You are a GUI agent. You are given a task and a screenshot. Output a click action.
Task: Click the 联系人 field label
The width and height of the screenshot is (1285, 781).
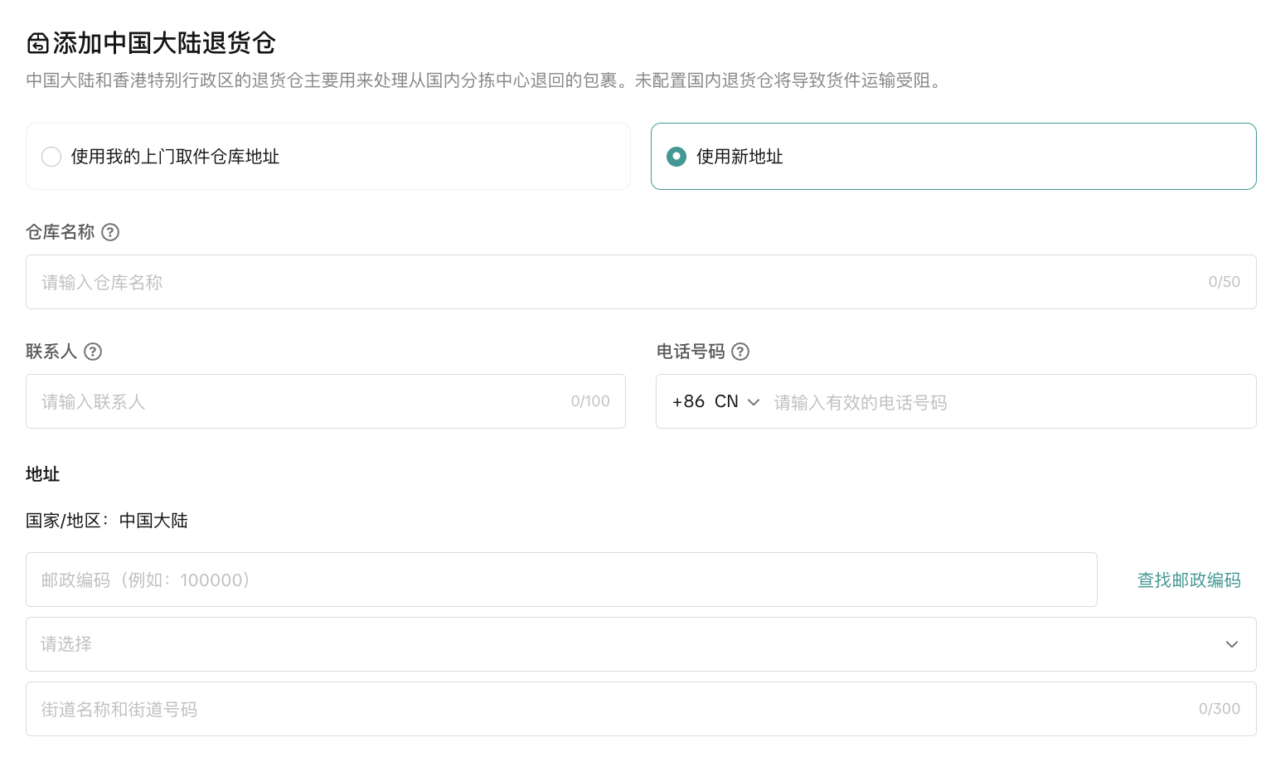pos(51,352)
